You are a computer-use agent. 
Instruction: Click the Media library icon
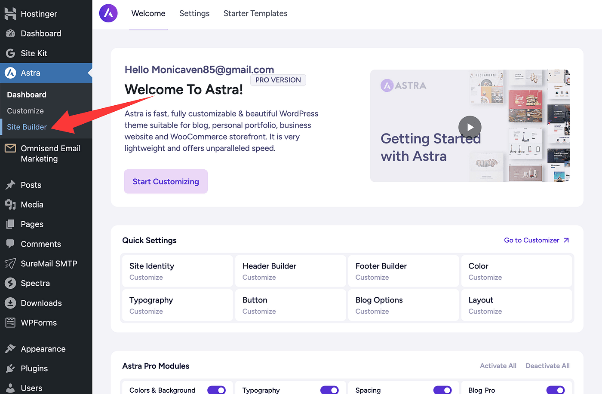pyautogui.click(x=10, y=205)
